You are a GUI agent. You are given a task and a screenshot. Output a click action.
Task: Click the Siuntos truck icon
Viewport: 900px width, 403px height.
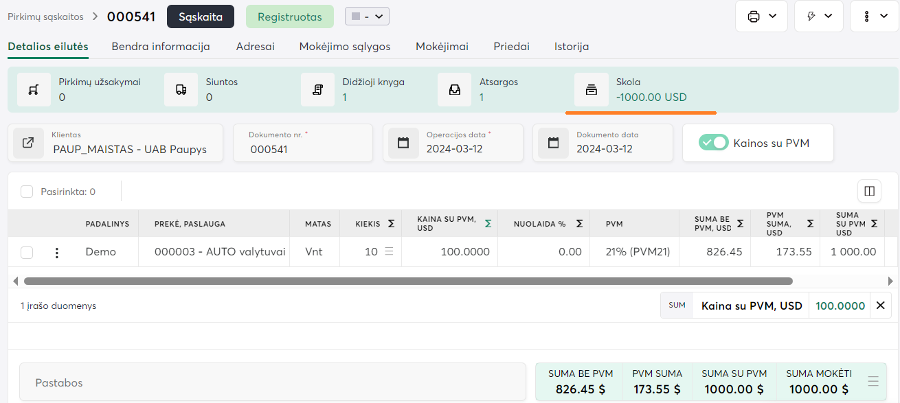pos(181,90)
